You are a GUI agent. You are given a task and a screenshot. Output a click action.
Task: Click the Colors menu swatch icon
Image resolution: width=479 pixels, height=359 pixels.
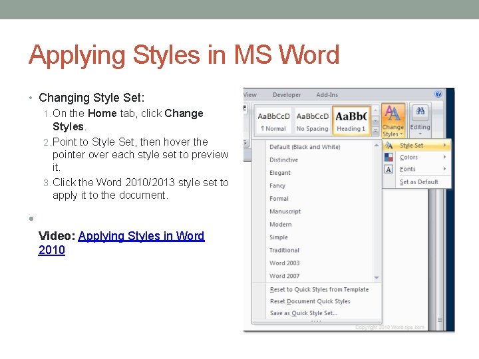[389, 157]
